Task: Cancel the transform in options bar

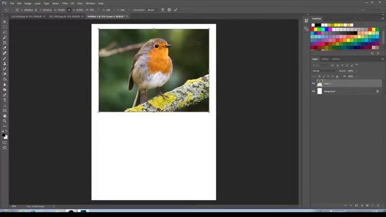Action: point(169,10)
